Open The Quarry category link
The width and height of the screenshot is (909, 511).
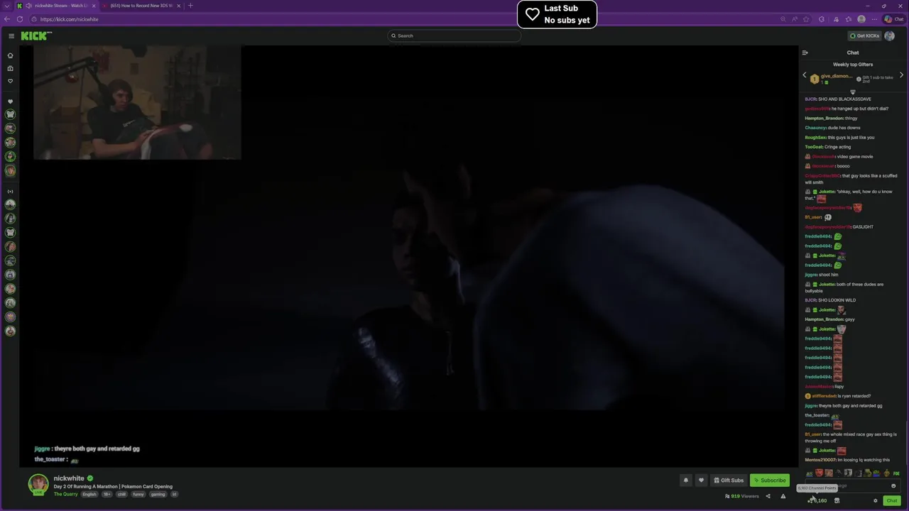point(65,494)
